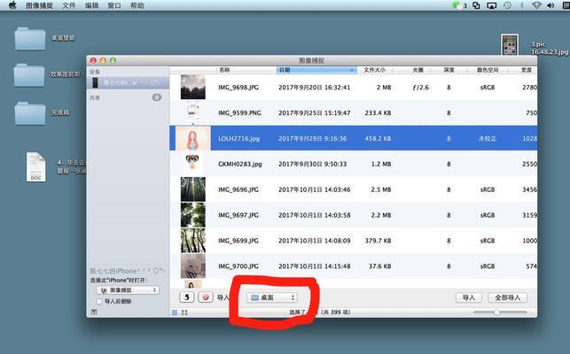570x354 pixels.
Task: Click the shared count badge 0
Action: click(157, 97)
